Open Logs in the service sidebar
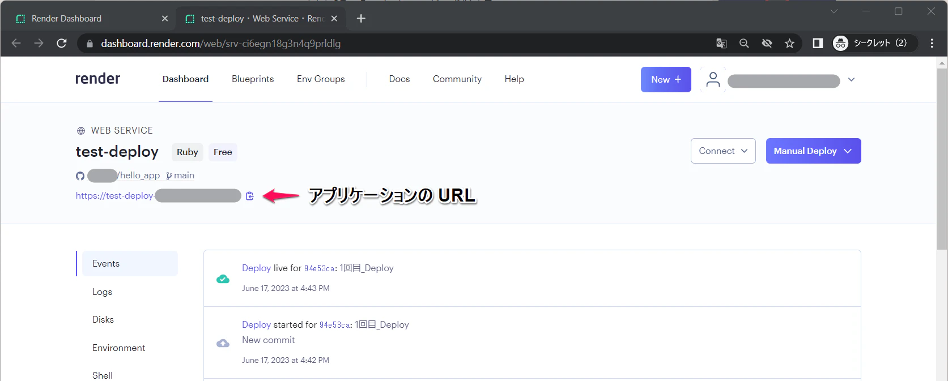 (x=102, y=292)
